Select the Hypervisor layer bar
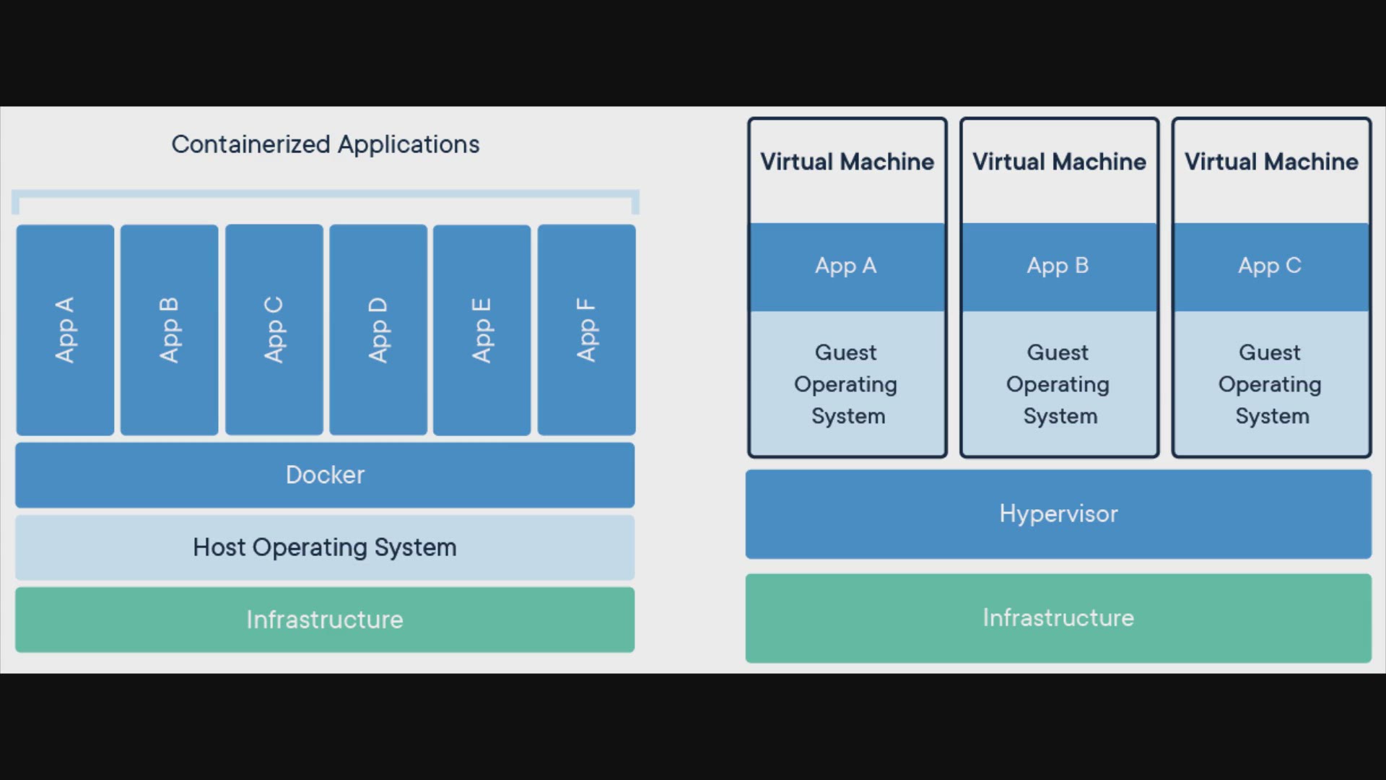The height and width of the screenshot is (780, 1386). (1058, 514)
